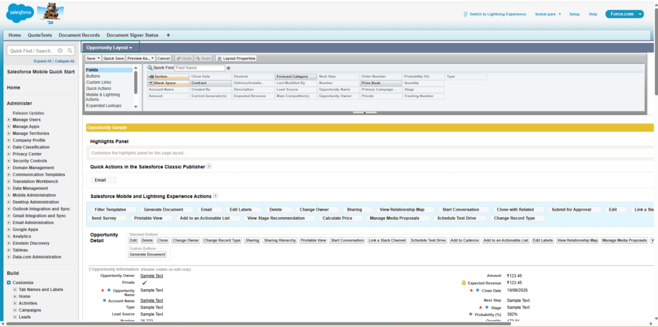
Task: Click the Collapse All link
Action: (64, 61)
